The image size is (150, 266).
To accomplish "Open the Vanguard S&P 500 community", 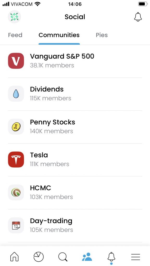I will (x=75, y=61).
